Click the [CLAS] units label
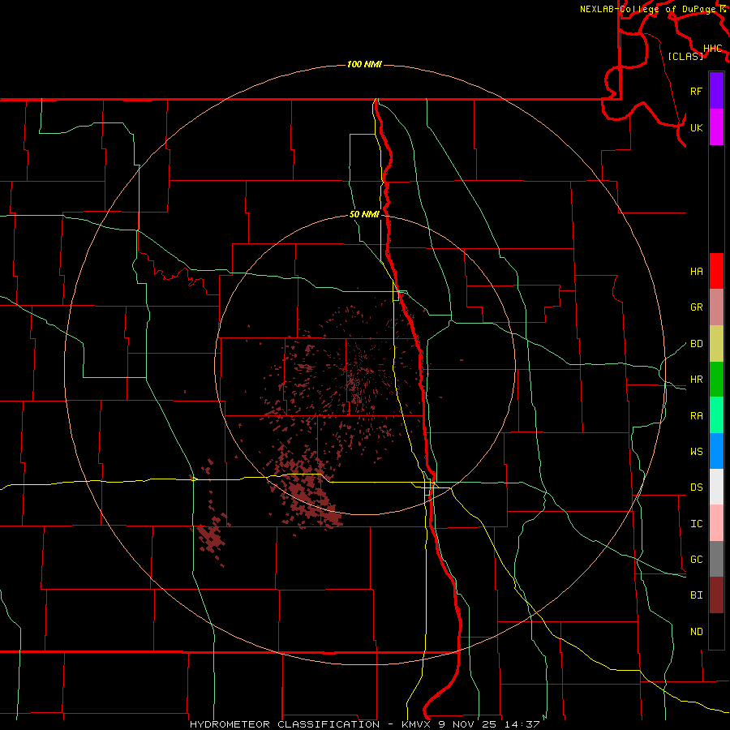Screen dimensions: 730x730 click(685, 56)
